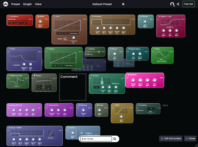
Task: Click the Panning node headphones icon
Action: [79, 105]
